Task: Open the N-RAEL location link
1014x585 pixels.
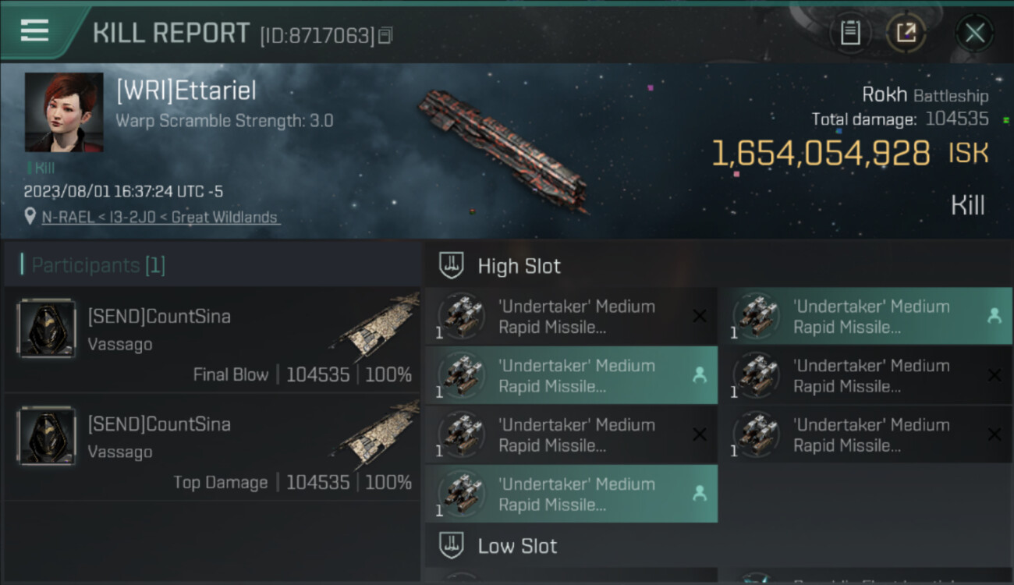Action: pos(160,218)
